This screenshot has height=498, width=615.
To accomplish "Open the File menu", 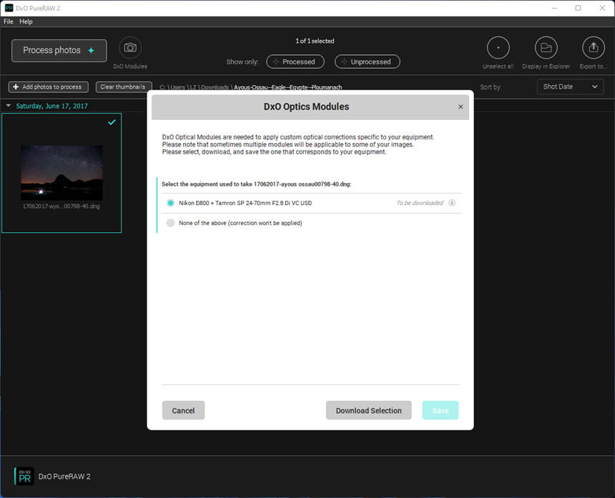I will tap(9, 21).
